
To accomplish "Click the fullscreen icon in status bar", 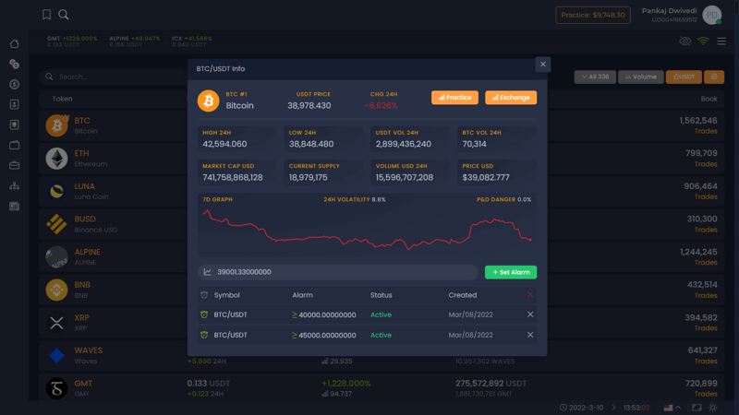I will tap(697, 408).
